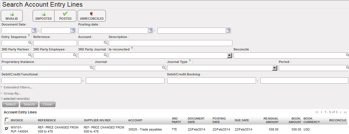Click the Close button

click(48, 104)
